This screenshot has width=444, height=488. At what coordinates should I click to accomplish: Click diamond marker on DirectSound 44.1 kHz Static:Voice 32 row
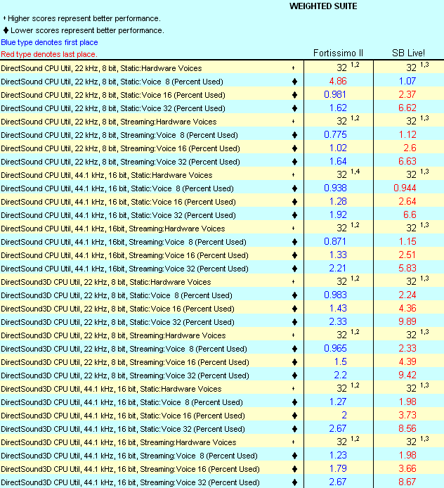[294, 215]
